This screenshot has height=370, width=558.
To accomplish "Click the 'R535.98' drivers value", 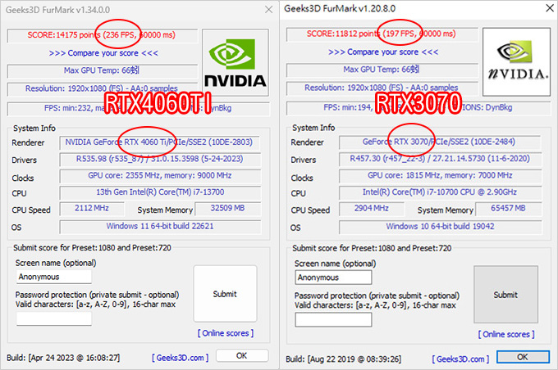I will tap(159, 159).
